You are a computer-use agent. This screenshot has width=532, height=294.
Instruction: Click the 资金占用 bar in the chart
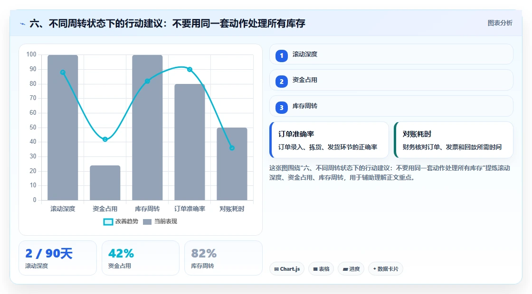[x=105, y=183]
